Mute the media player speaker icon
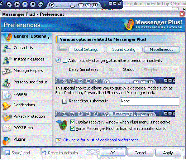Screen dimensions: 186x160 (x=52, y=5)
